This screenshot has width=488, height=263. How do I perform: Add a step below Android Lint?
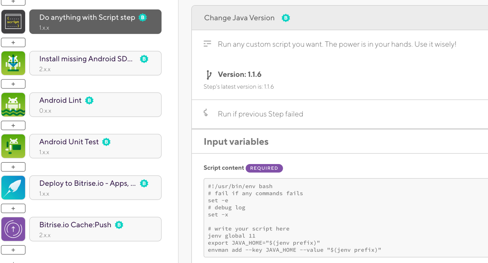[13, 125]
